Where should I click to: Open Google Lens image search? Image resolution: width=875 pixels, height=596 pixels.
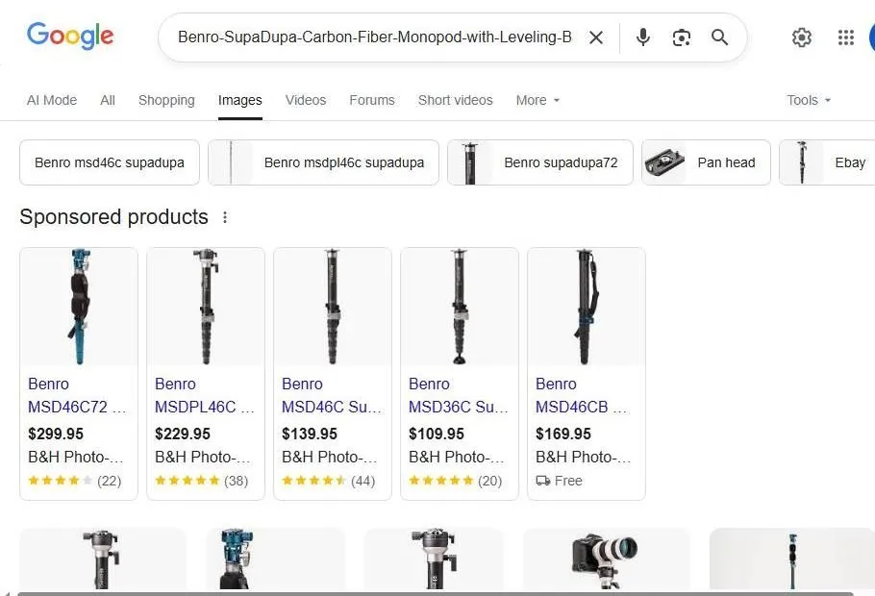682,37
